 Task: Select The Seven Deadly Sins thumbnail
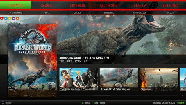point(78,80)
